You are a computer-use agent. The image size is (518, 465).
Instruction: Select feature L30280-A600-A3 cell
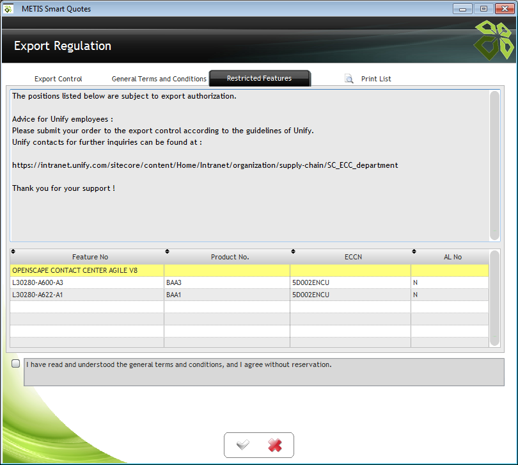[87, 282]
